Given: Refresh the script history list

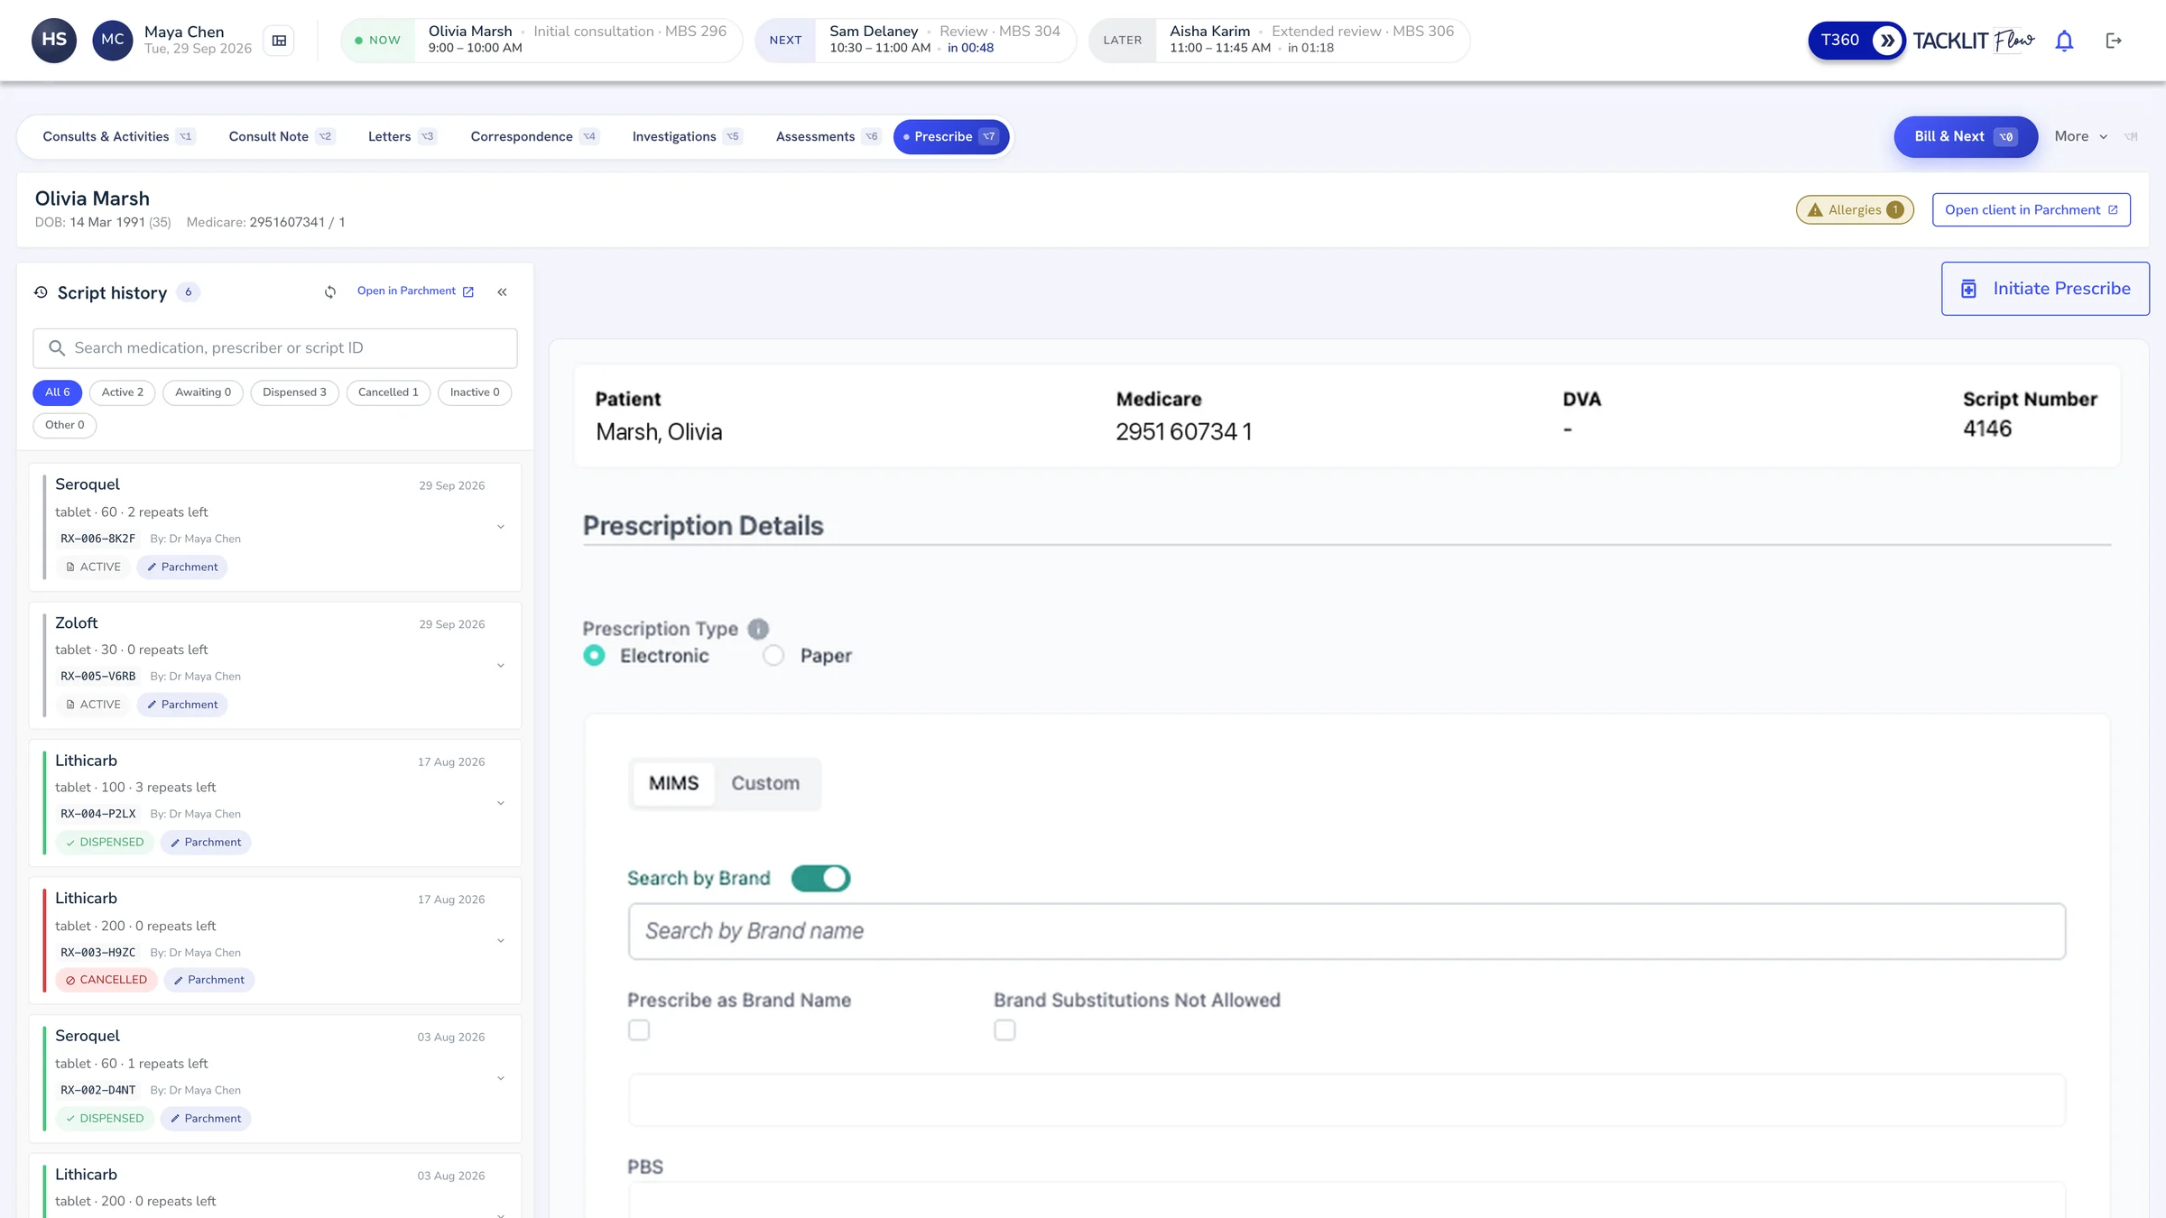Looking at the screenshot, I should coord(330,291).
